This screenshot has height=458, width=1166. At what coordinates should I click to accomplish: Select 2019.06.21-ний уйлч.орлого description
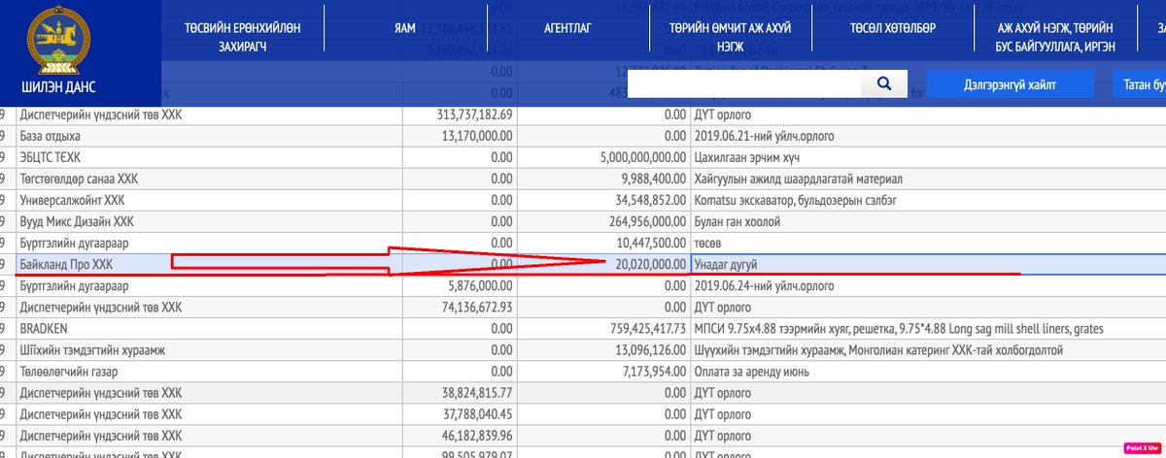[764, 136]
